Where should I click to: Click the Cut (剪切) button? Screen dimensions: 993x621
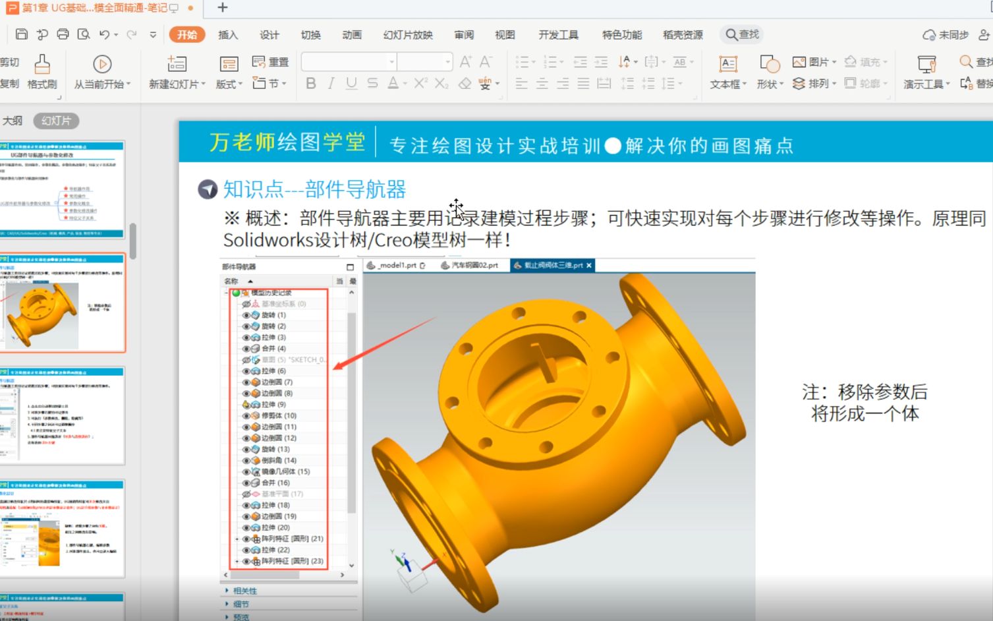pos(9,62)
